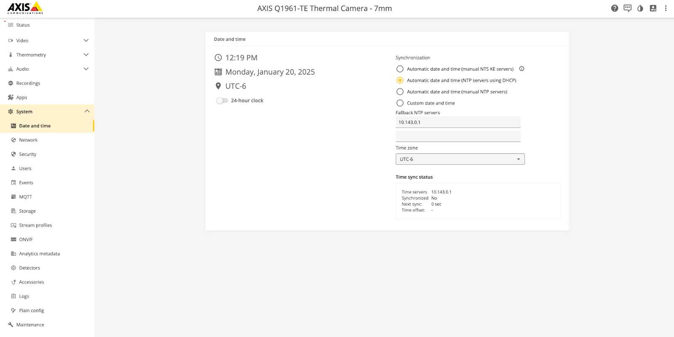This screenshot has width=674, height=337.
Task: Enable the 24-hour clock switch
Action: click(x=222, y=101)
